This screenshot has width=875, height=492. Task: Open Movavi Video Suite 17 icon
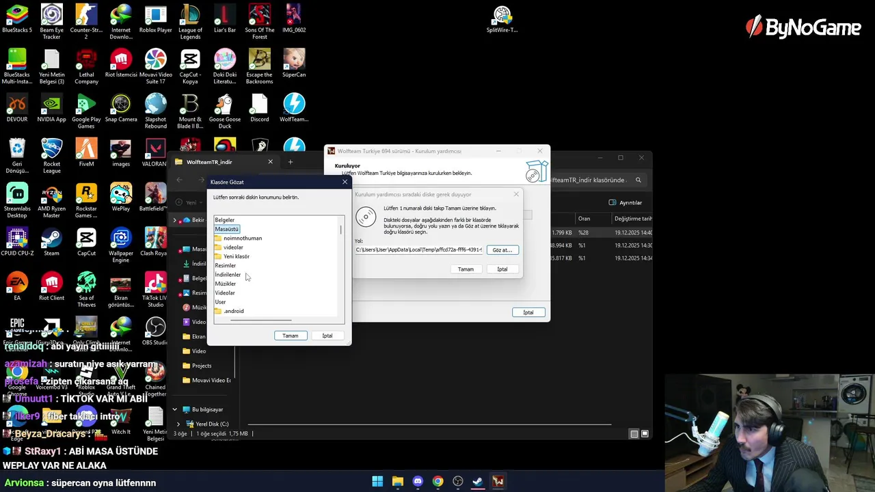155,66
